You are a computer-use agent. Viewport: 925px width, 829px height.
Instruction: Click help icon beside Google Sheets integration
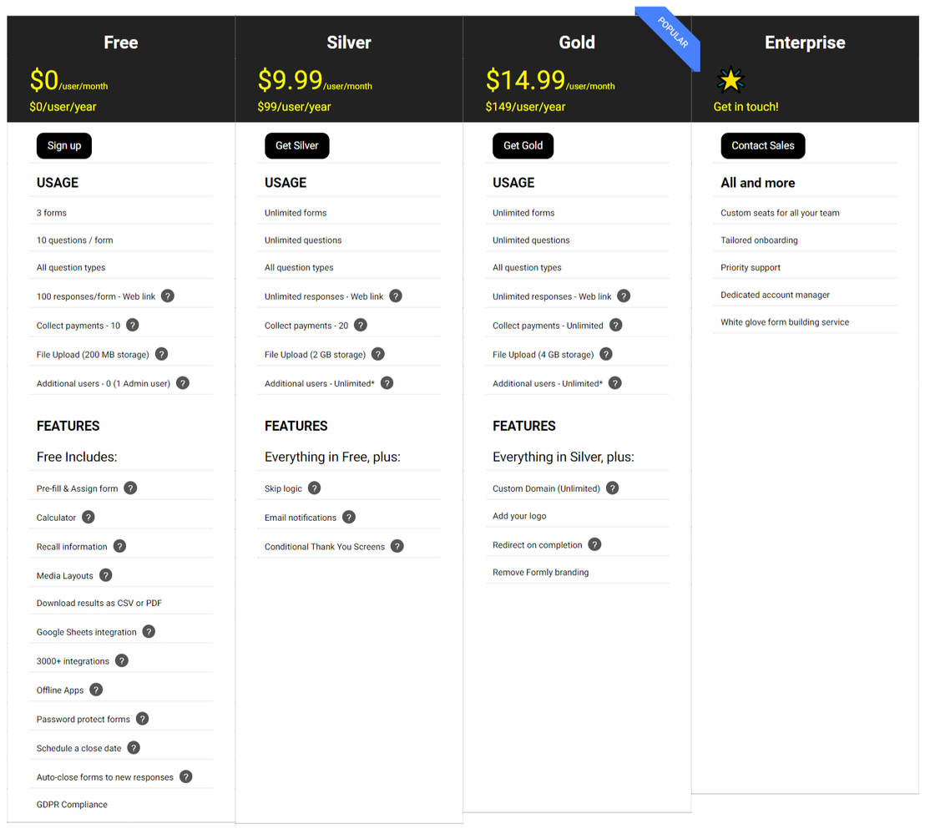[x=148, y=631]
